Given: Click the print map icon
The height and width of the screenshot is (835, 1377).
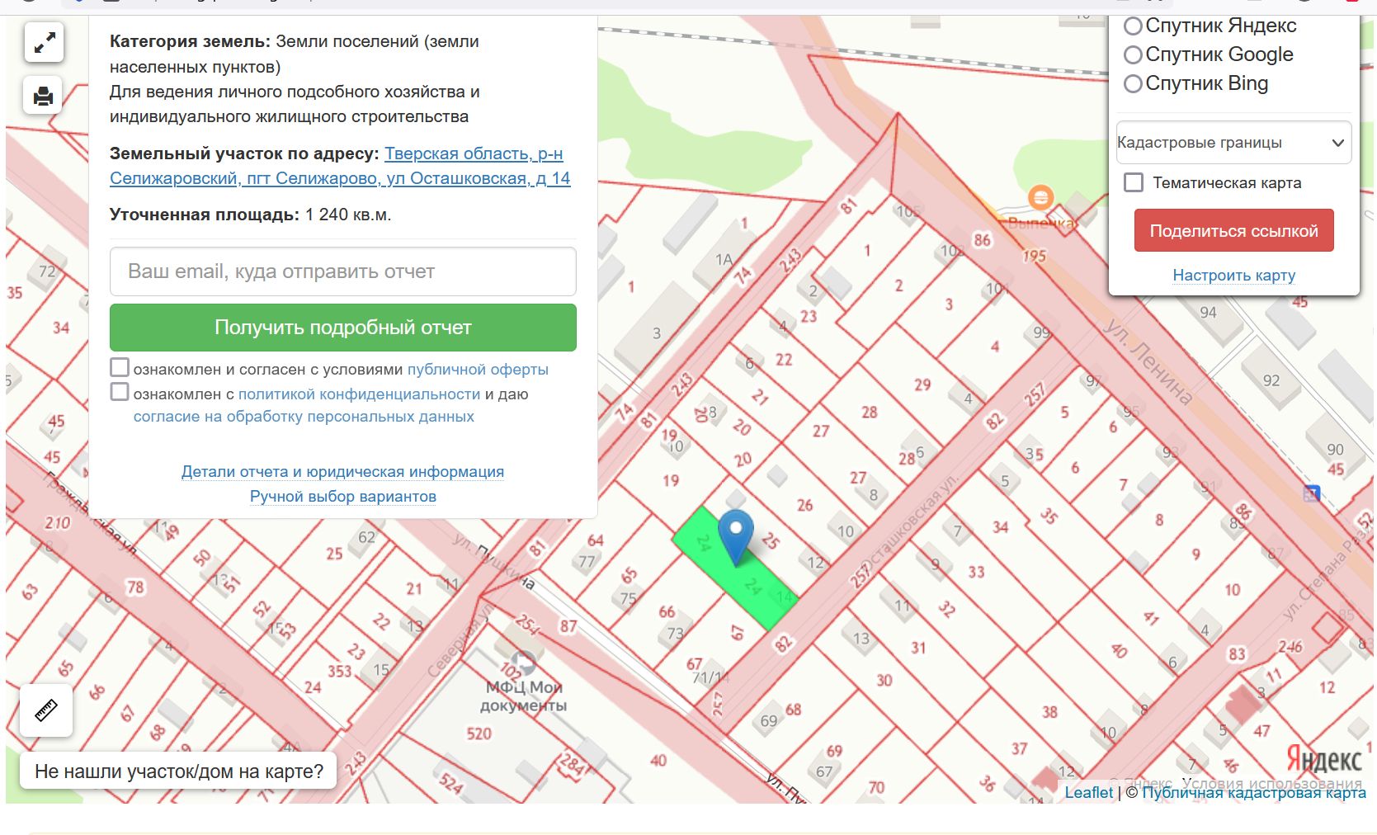Looking at the screenshot, I should [x=45, y=96].
